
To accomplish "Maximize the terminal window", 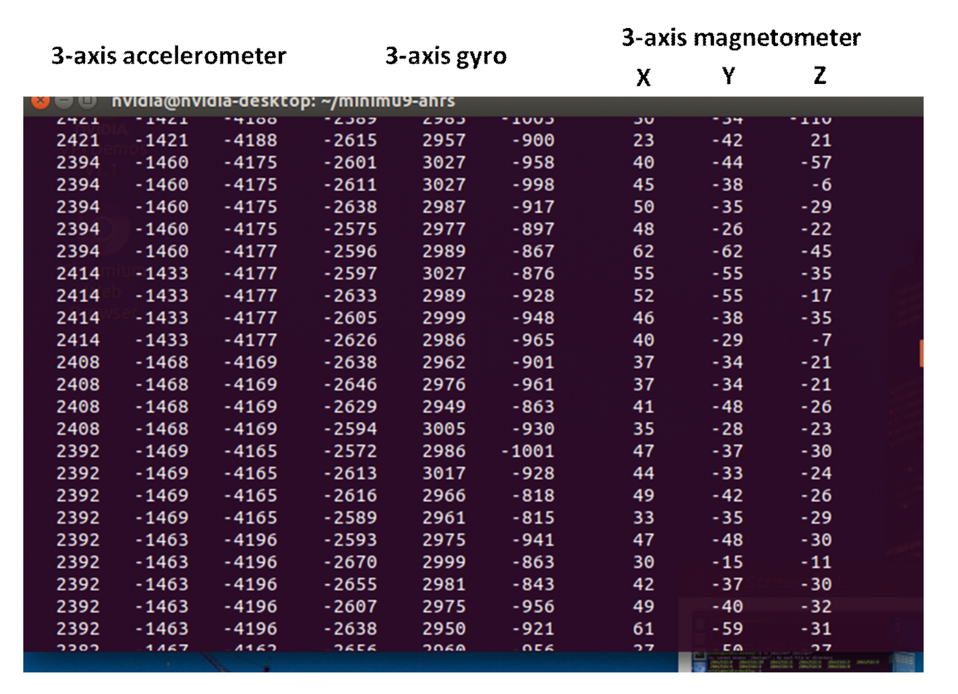I will [x=87, y=101].
